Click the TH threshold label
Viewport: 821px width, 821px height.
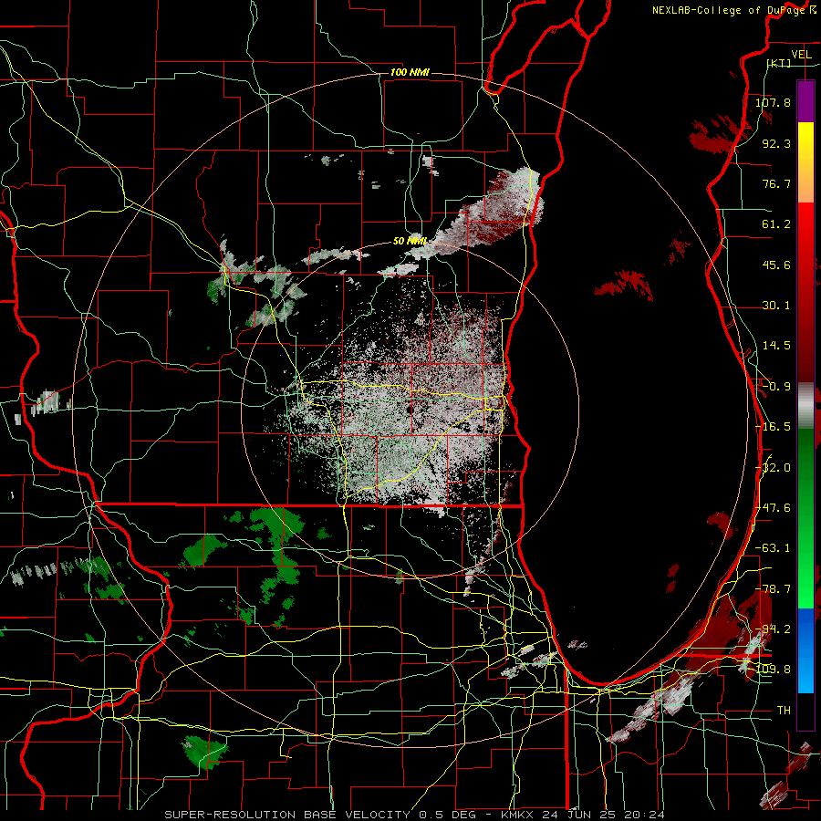[x=784, y=711]
